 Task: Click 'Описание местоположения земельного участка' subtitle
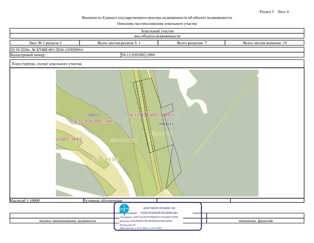pos(157,24)
